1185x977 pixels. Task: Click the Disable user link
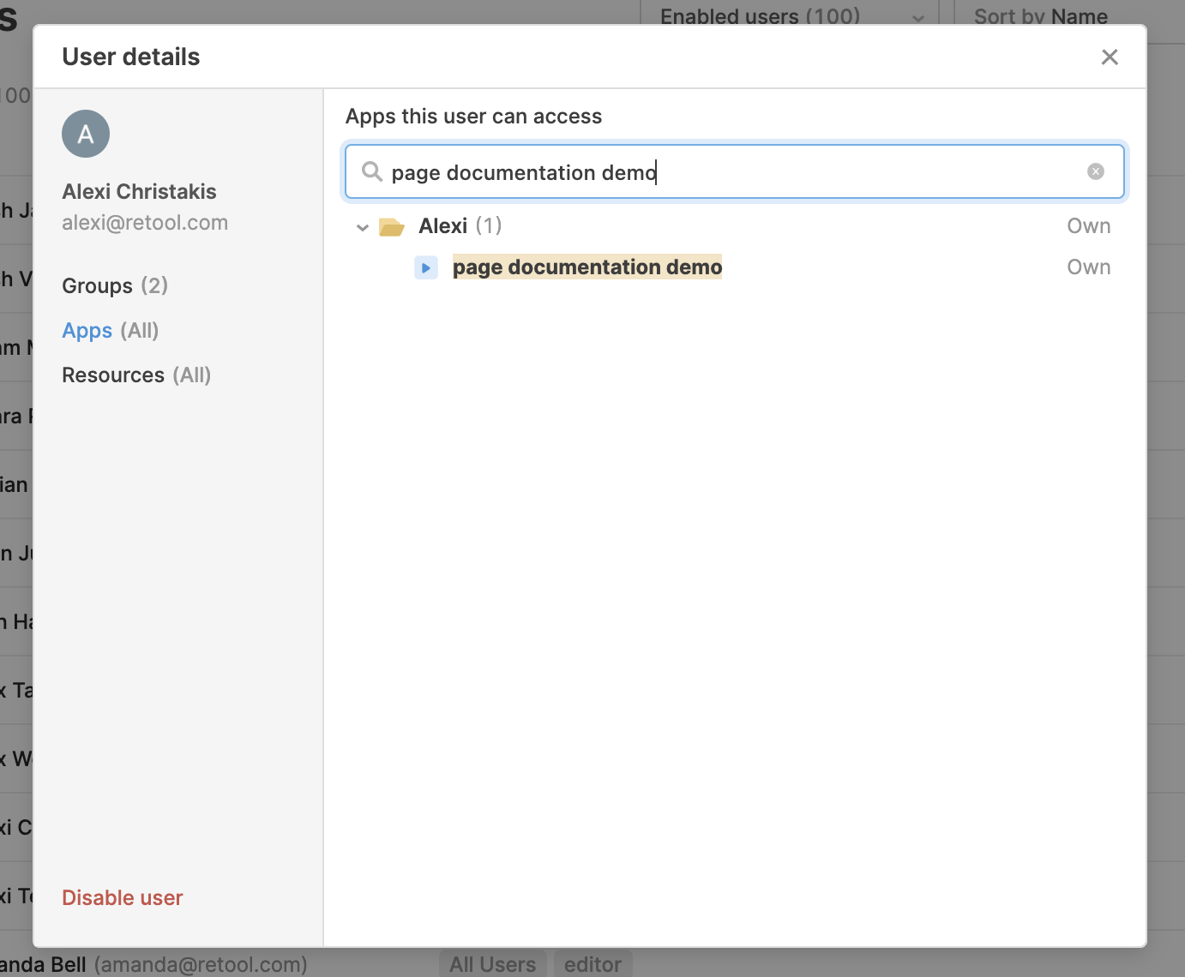tap(123, 897)
